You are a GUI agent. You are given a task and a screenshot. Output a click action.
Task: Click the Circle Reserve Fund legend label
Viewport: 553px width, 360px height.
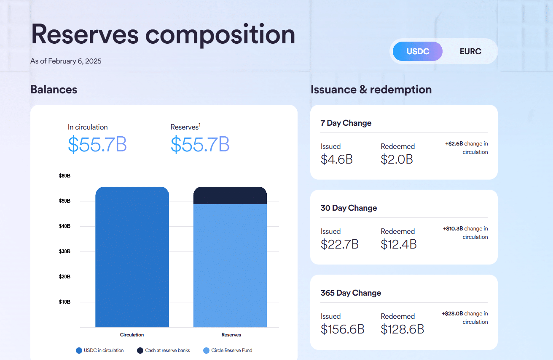(232, 350)
